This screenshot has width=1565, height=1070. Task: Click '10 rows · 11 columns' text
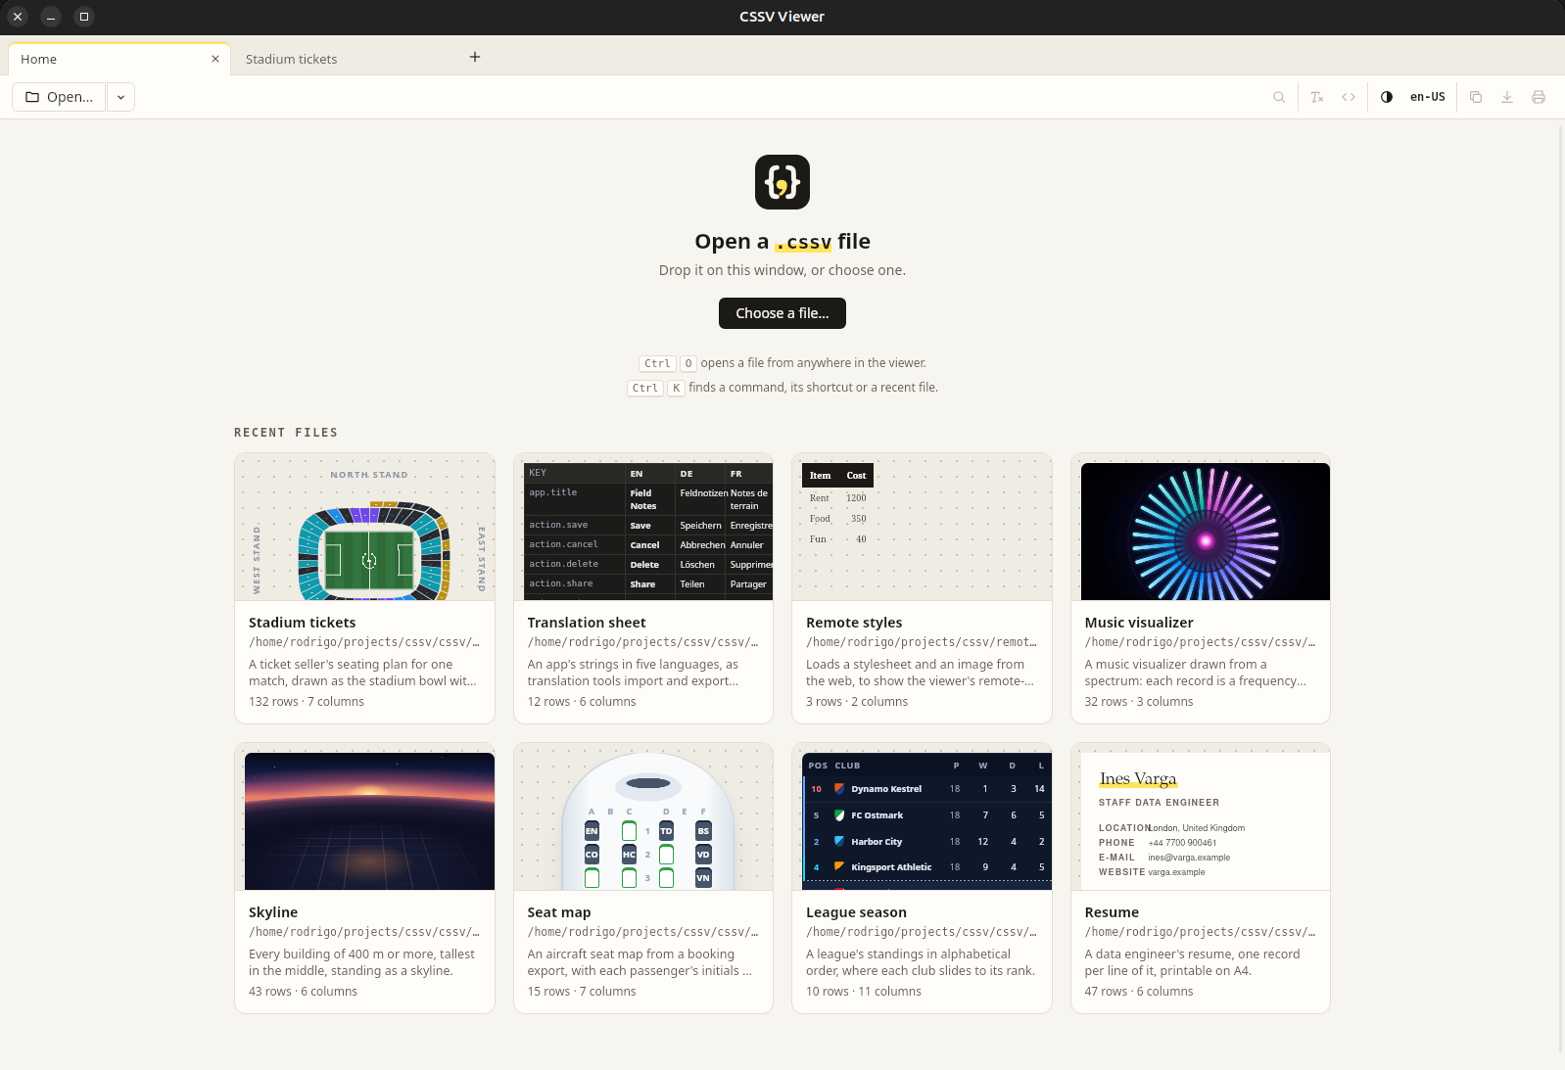tap(864, 992)
